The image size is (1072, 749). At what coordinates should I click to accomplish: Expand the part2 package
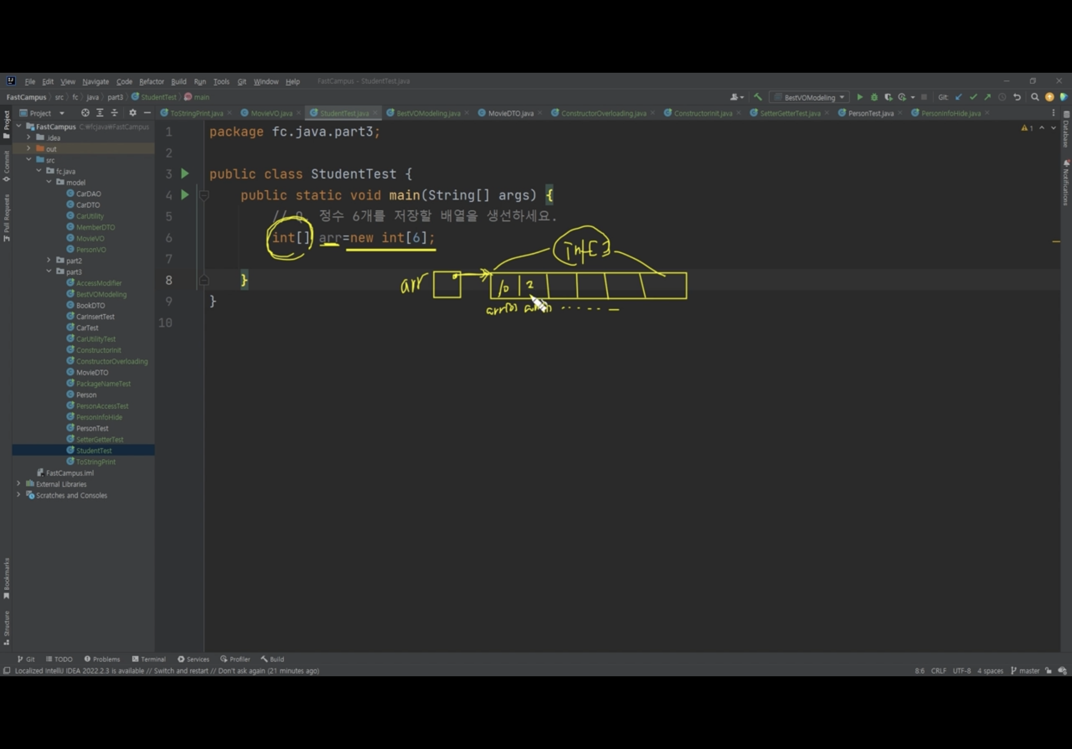point(49,260)
